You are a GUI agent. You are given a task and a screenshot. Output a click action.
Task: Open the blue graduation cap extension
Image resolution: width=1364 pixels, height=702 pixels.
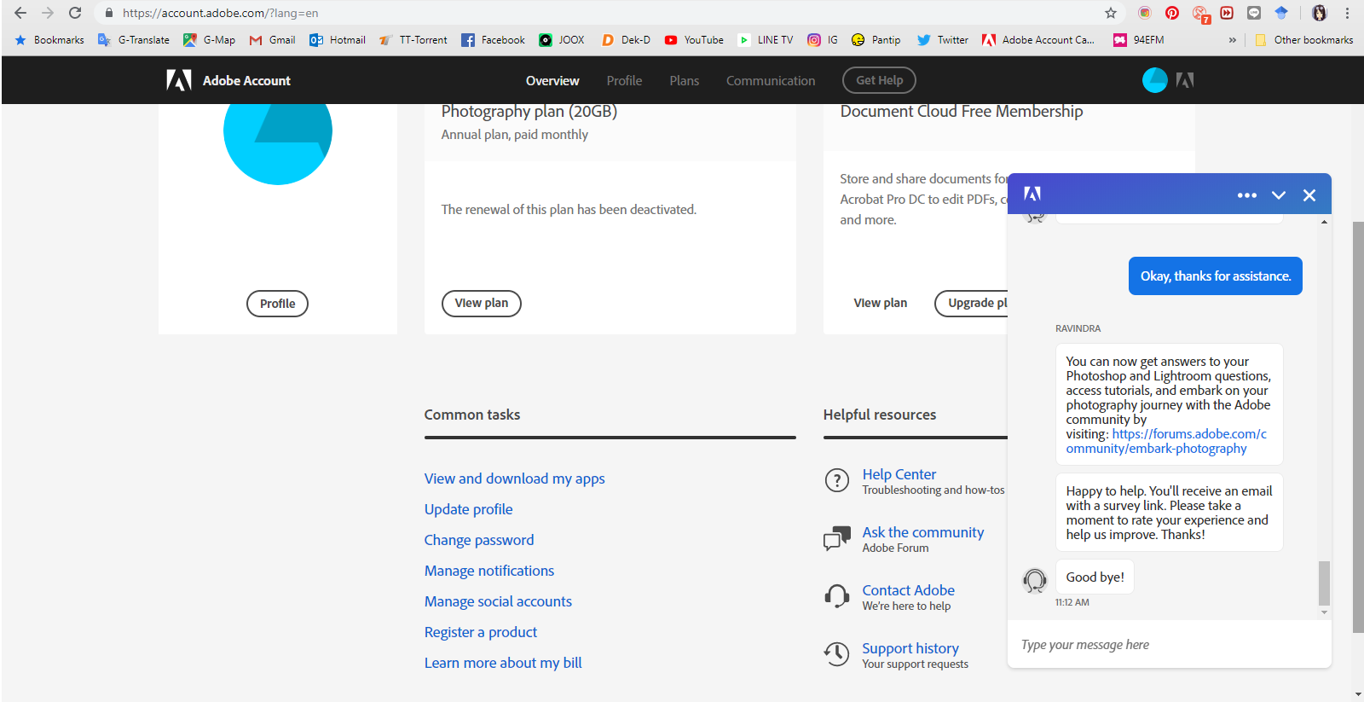click(1281, 13)
